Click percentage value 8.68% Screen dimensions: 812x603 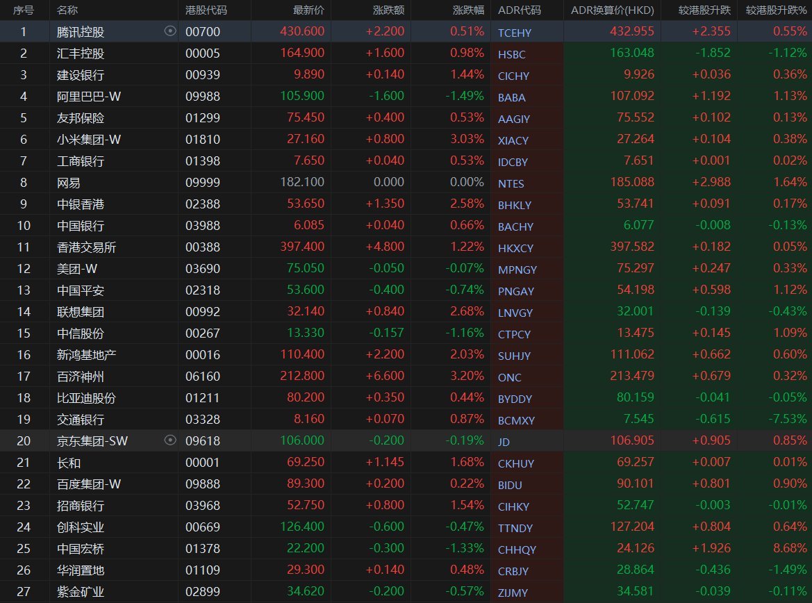(790, 548)
